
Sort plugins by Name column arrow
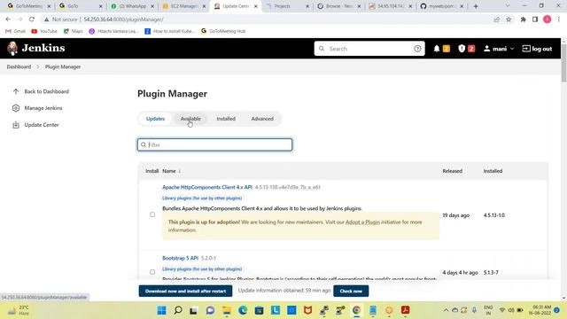tap(179, 171)
